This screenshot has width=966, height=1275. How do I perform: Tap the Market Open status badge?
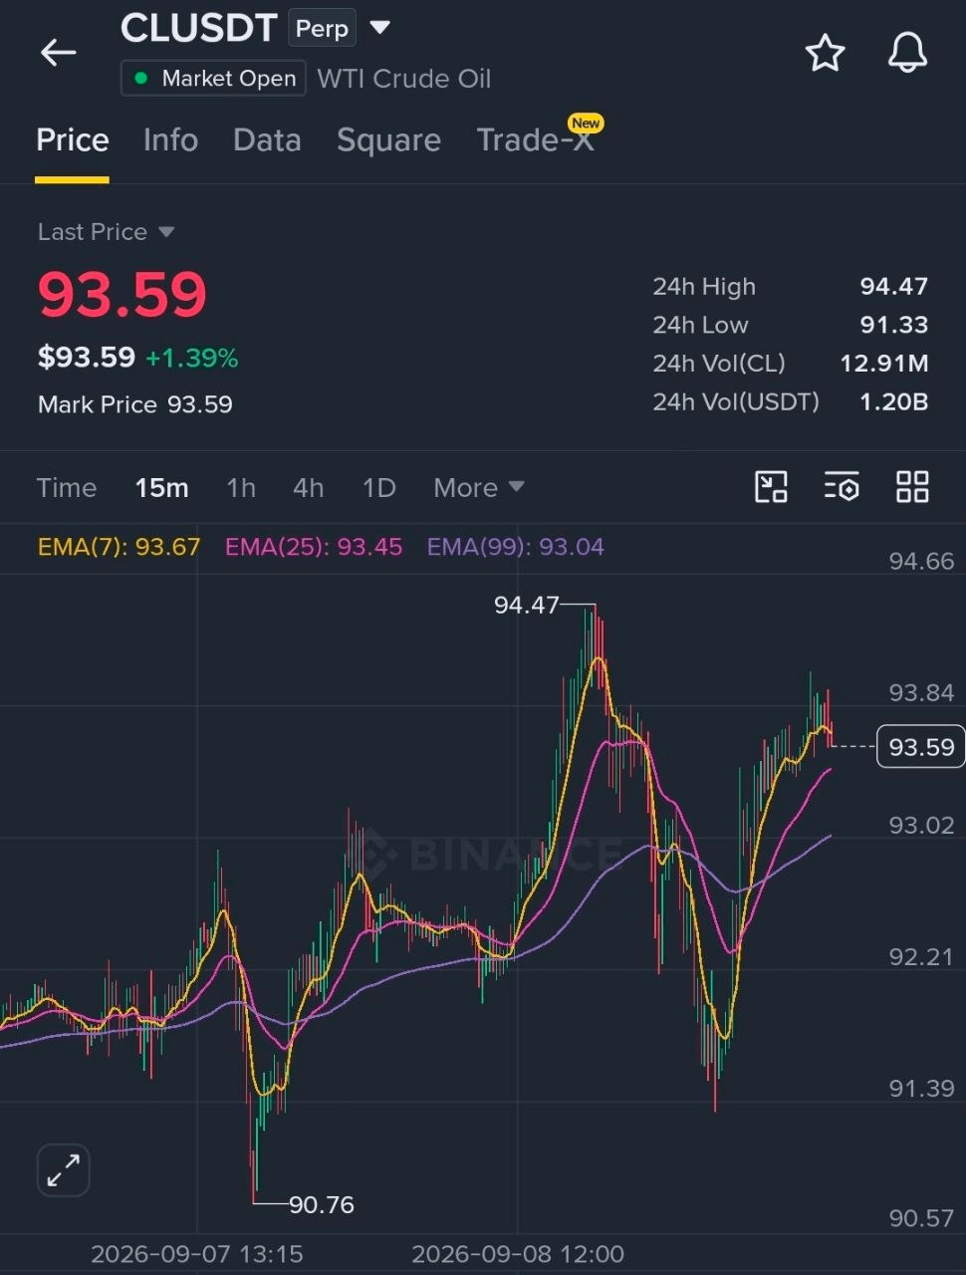[x=213, y=79]
